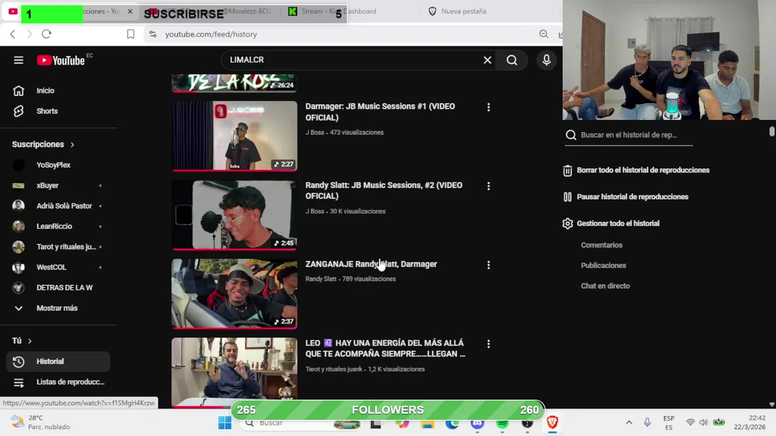This screenshot has height=436, width=776.
Task: Open the YouTube hamburger guide menu
Action: 19,60
